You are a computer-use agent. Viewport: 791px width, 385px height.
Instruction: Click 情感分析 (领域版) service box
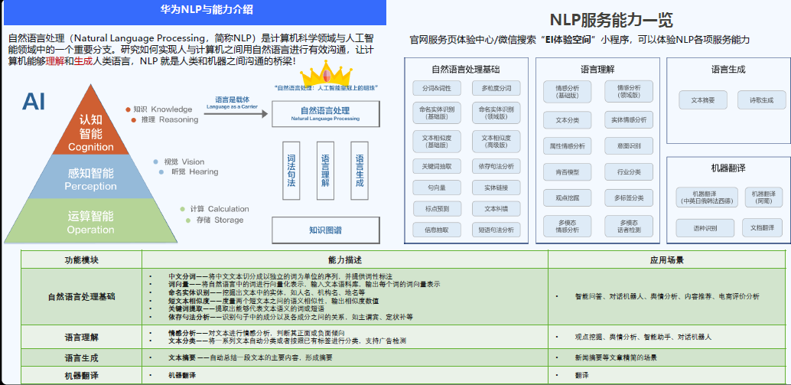coord(629,91)
